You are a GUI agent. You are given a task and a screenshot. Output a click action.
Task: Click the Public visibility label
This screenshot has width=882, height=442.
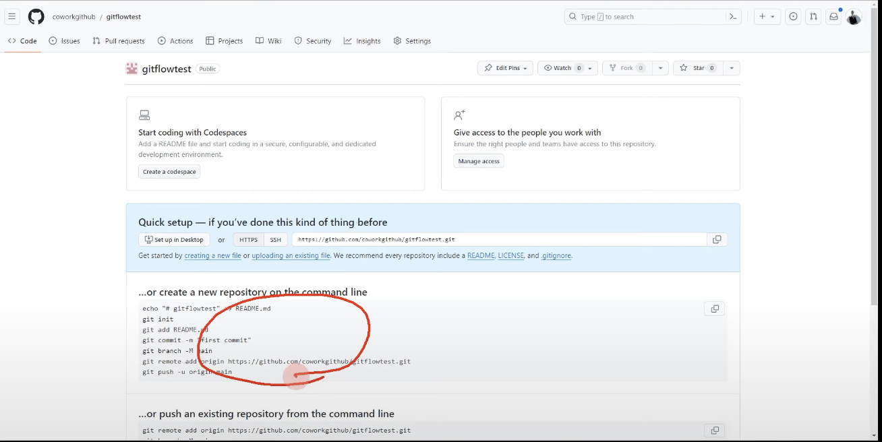point(208,69)
